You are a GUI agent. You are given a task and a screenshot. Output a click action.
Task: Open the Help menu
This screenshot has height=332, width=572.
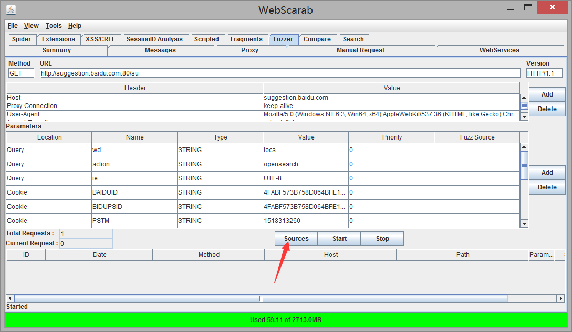75,26
